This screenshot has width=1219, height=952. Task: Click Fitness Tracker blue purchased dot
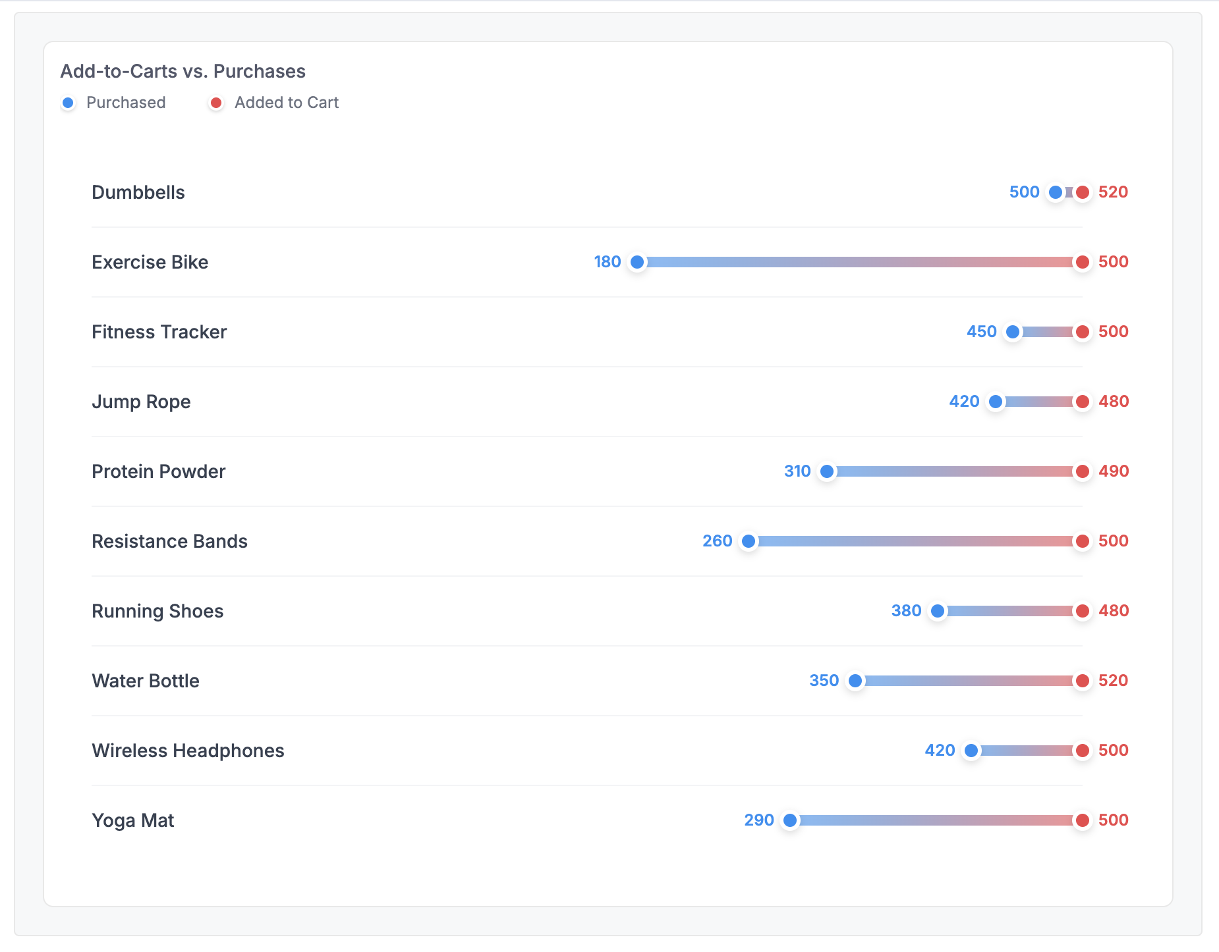(1013, 332)
